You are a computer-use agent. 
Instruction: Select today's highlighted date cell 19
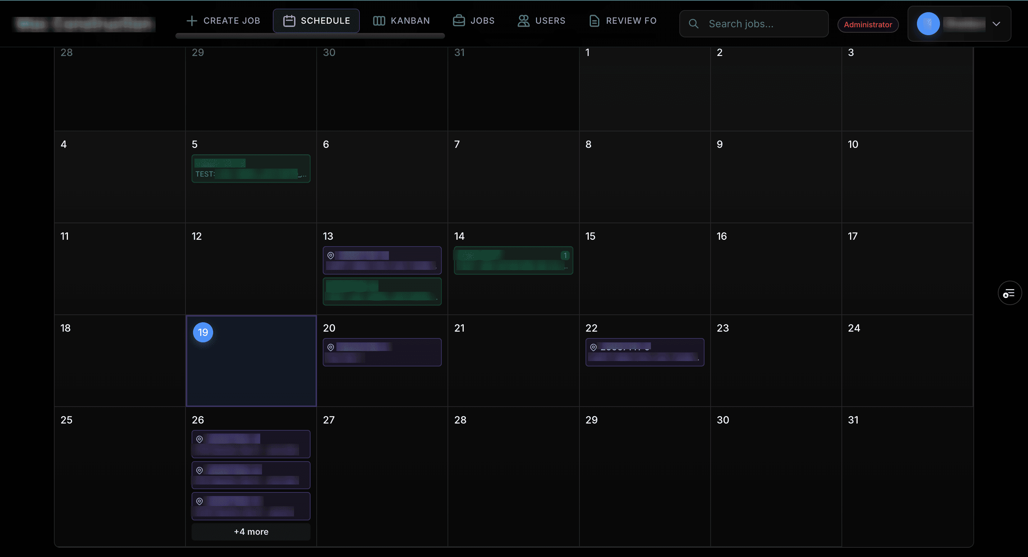pos(203,332)
